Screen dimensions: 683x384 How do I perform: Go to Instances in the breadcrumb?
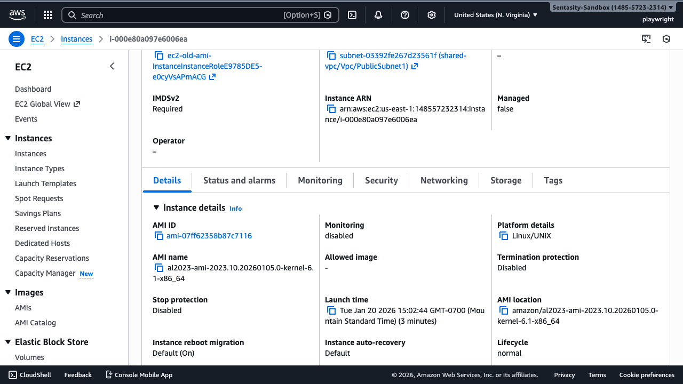pos(76,39)
